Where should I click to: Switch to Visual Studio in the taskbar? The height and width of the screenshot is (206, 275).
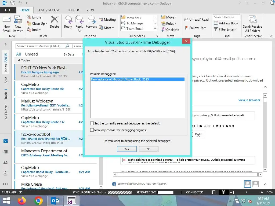(71, 201)
